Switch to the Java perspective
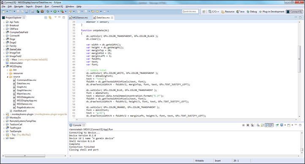This screenshot has width=305, height=164. (x=240, y=12)
